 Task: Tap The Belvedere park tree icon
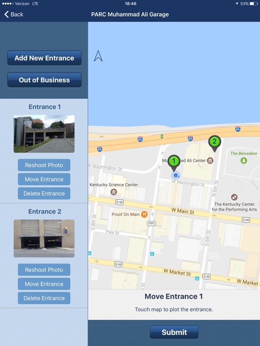point(244,160)
